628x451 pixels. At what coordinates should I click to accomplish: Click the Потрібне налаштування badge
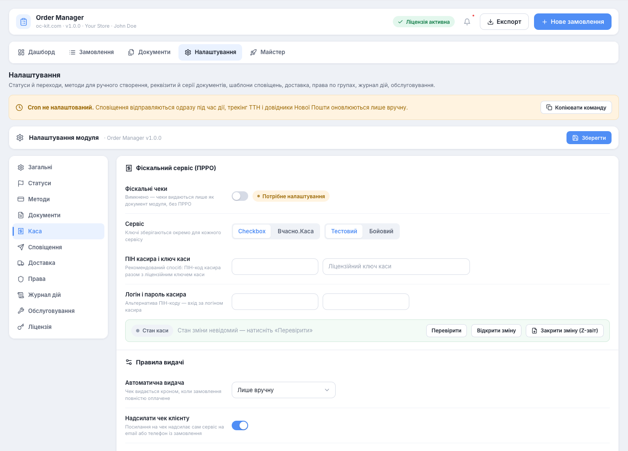(x=291, y=196)
